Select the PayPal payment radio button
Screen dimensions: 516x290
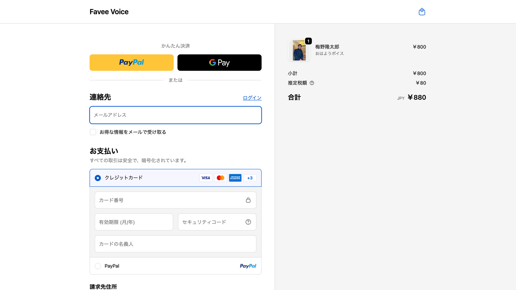[98, 266]
